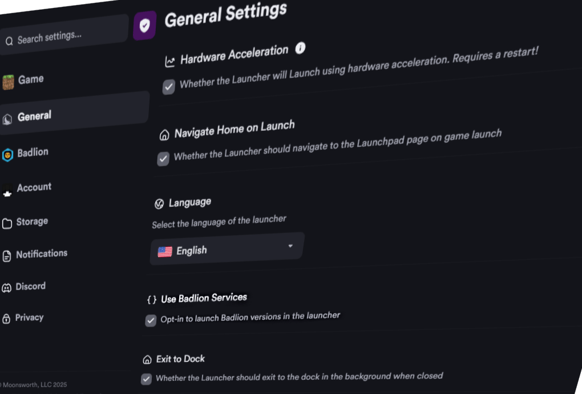Image resolution: width=582 pixels, height=394 pixels.
Task: Click the American flag swatch in language selector
Action: click(x=165, y=250)
